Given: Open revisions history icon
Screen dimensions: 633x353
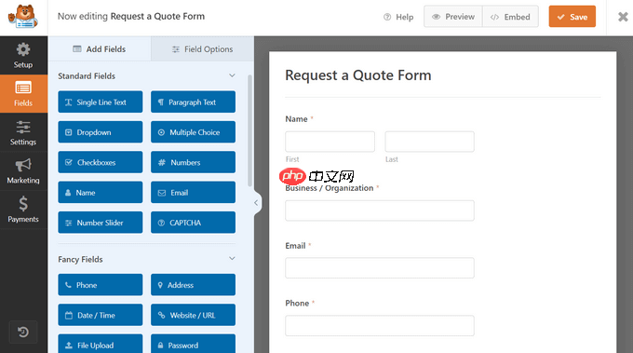Looking at the screenshot, I should pos(23,332).
